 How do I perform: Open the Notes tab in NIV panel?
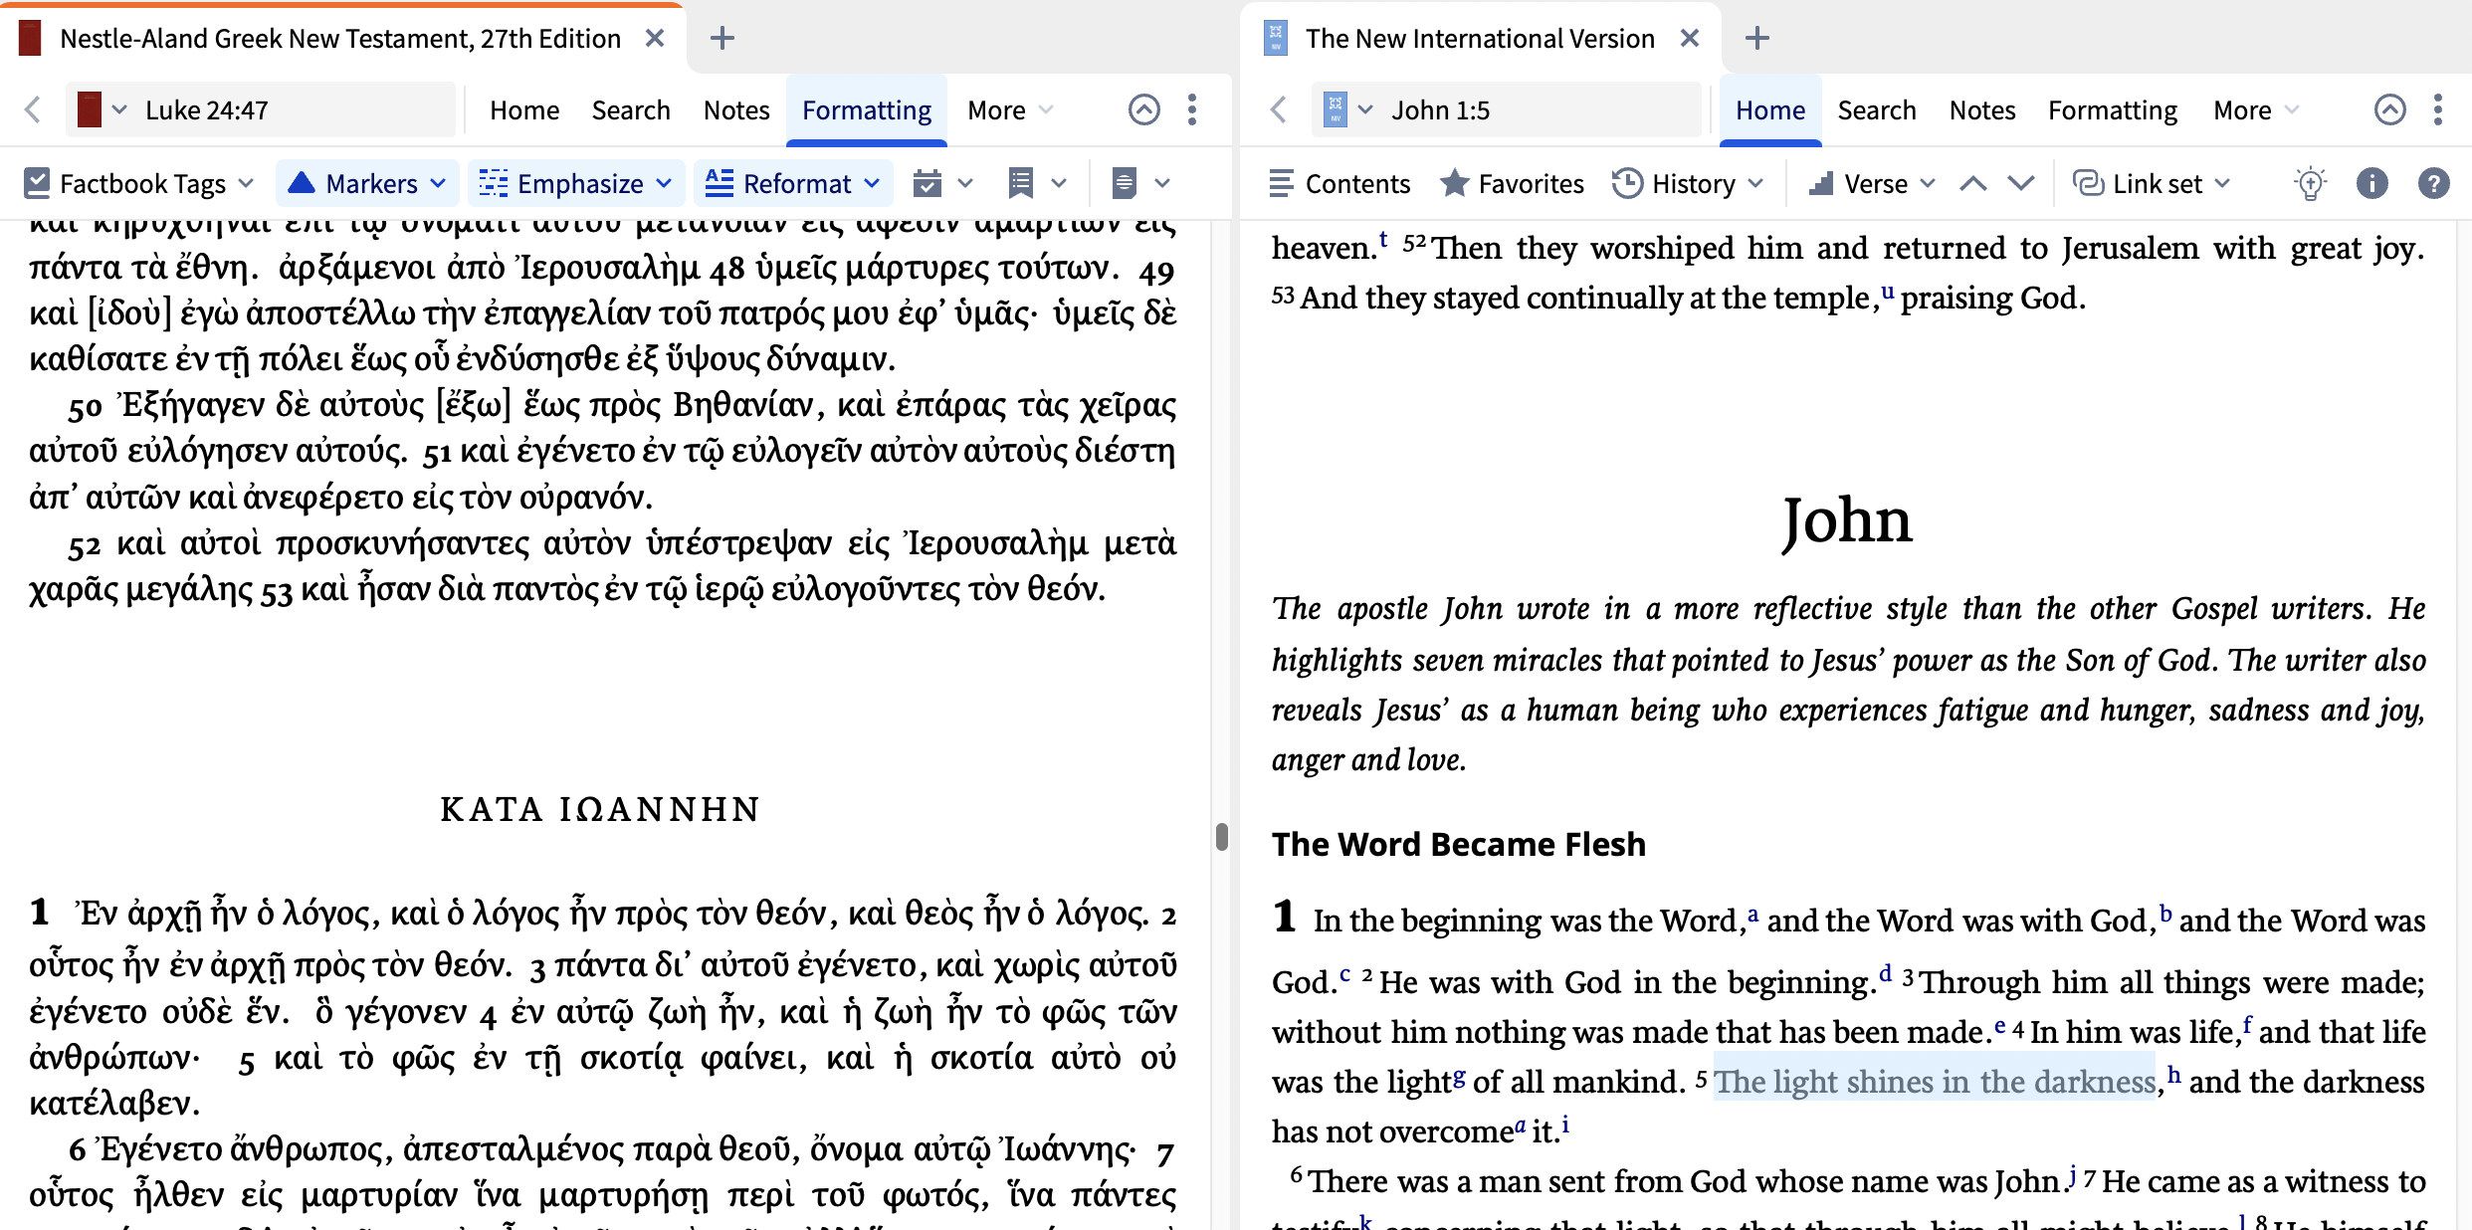[x=1982, y=110]
